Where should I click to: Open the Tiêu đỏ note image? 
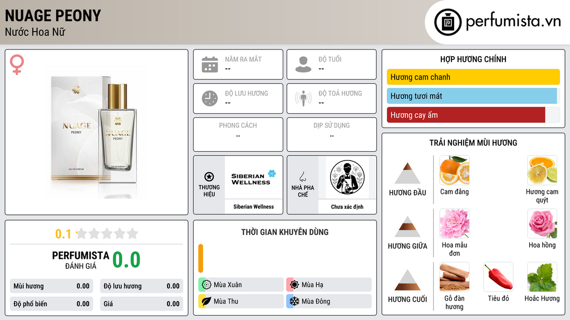coord(498,277)
